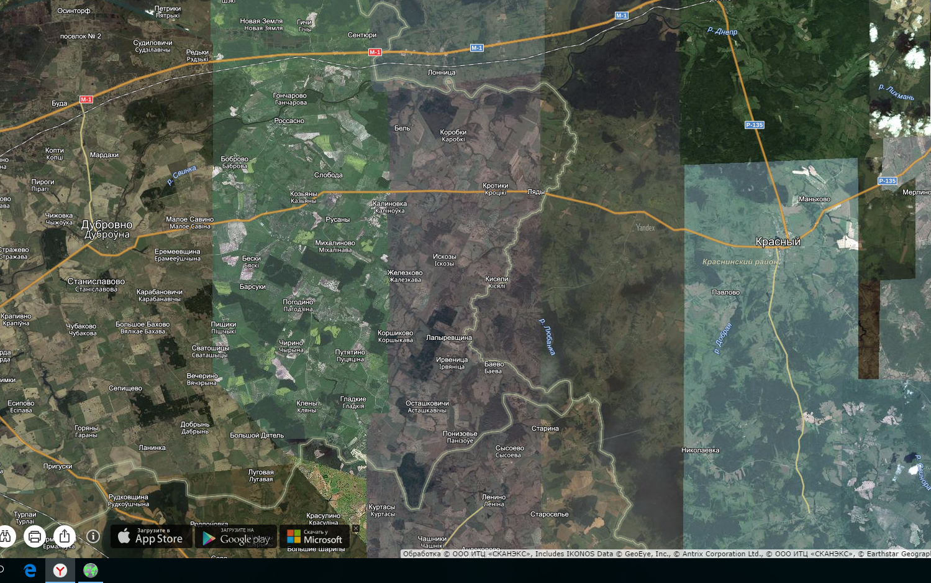The width and height of the screenshot is (931, 583).
Task: Open the green globe taskbar app
Action: [91, 571]
